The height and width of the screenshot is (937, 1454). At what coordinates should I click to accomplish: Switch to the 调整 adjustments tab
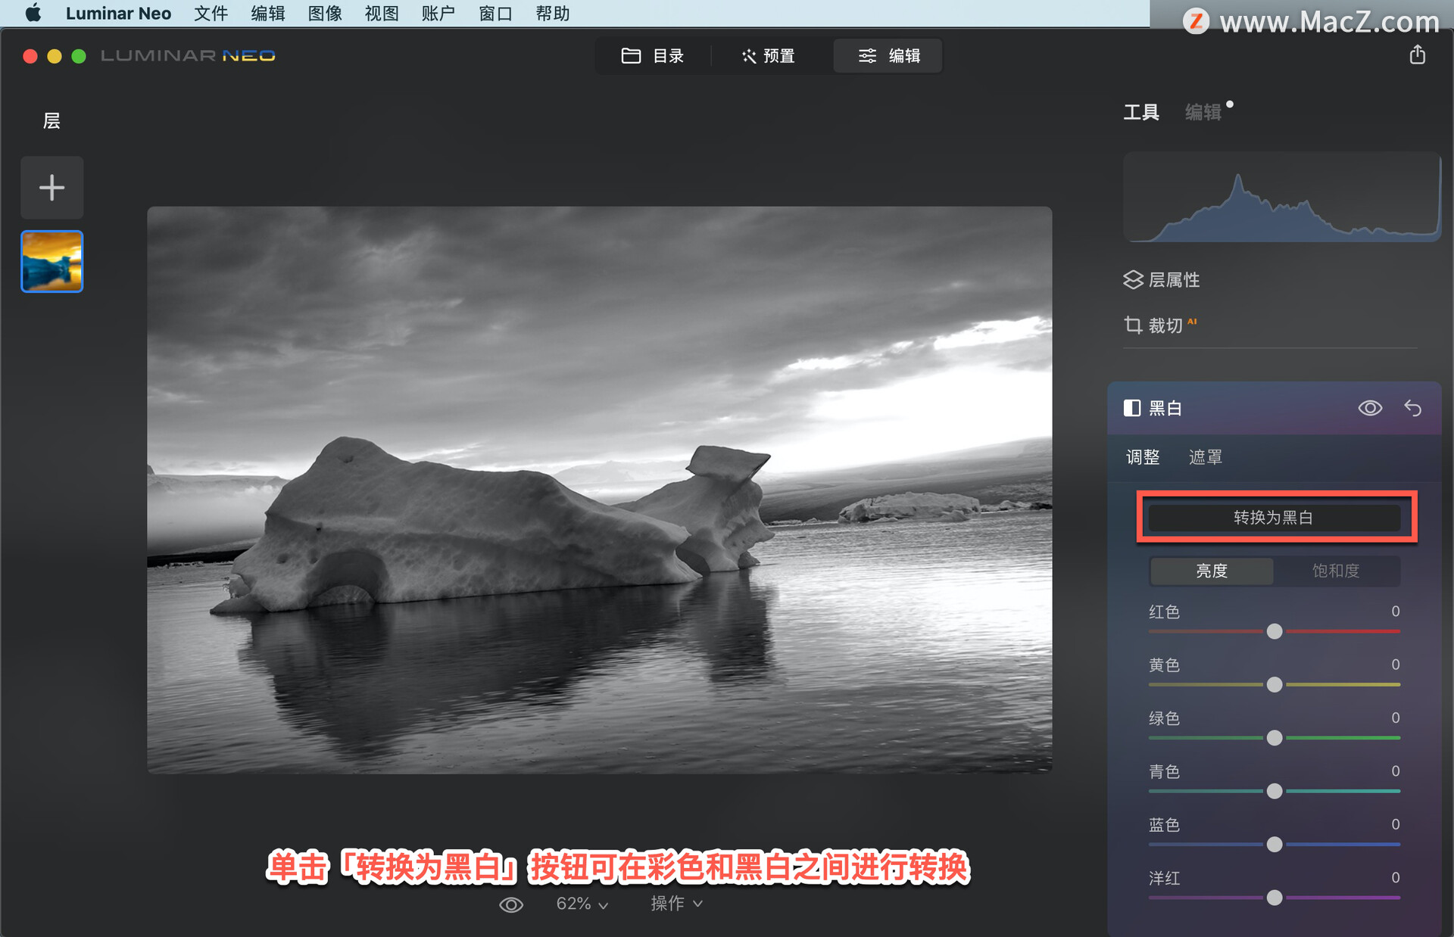(x=1143, y=457)
